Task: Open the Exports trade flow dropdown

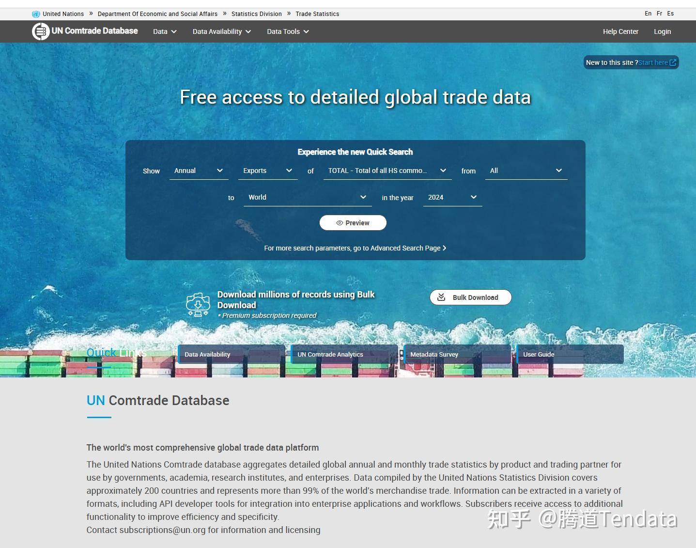Action: pos(268,171)
